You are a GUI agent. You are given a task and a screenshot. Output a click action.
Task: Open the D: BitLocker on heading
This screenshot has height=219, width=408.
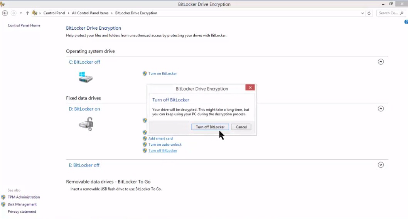point(84,109)
